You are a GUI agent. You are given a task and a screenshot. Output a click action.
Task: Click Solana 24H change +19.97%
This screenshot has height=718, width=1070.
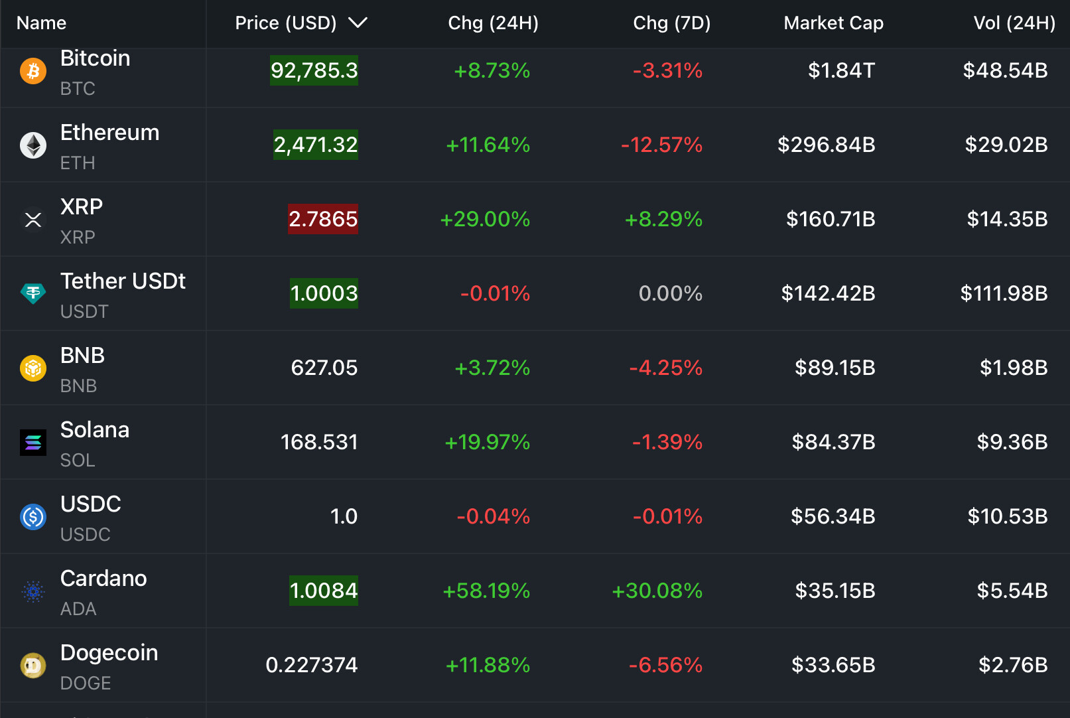[488, 442]
